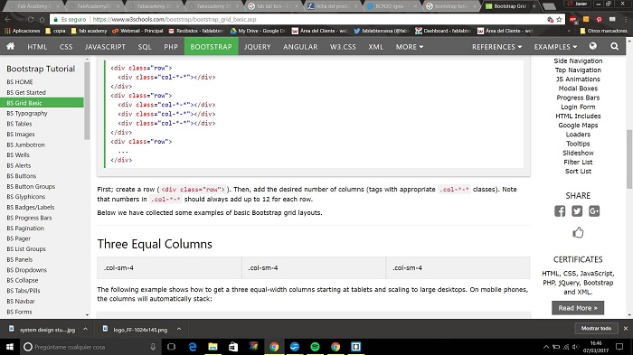The image size is (633, 355).
Task: Like page with thumbs up icon
Action: (578, 232)
